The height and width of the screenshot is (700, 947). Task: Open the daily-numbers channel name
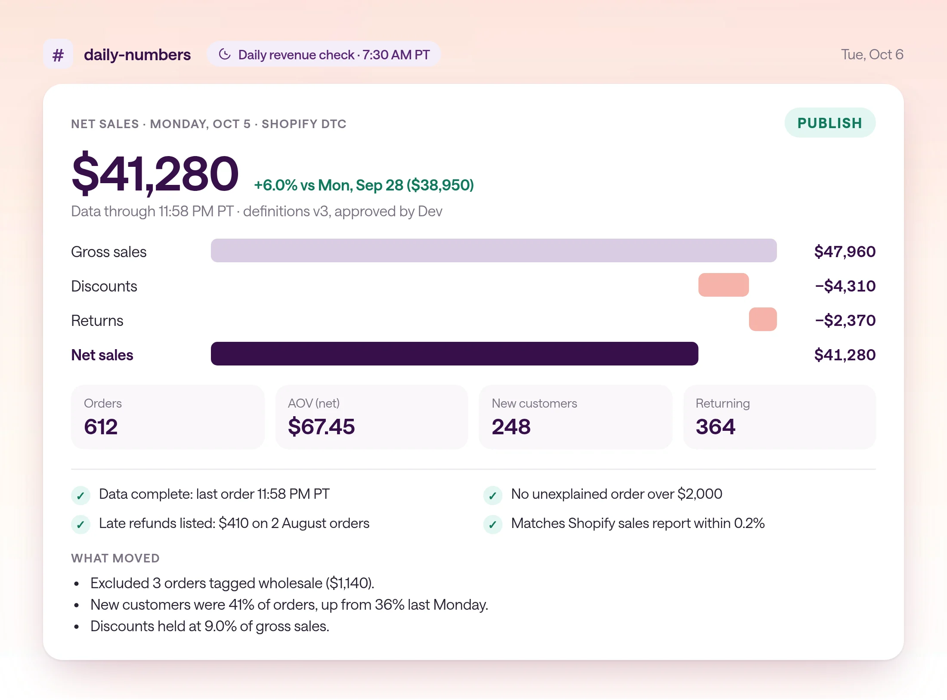pyautogui.click(x=137, y=55)
